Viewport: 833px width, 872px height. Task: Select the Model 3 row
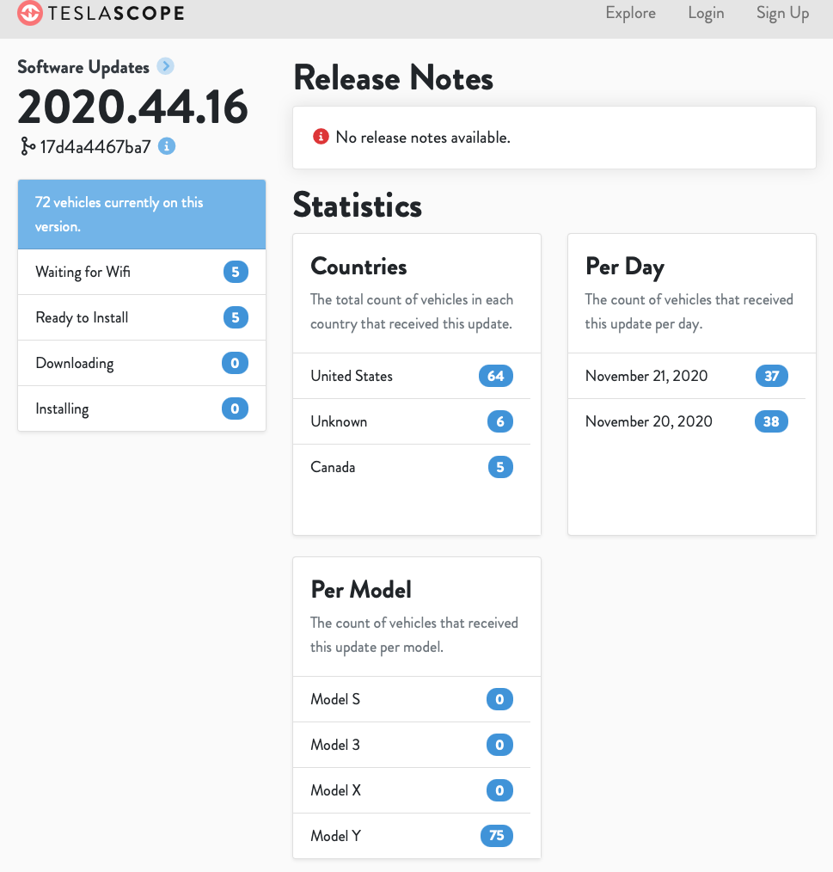click(412, 745)
